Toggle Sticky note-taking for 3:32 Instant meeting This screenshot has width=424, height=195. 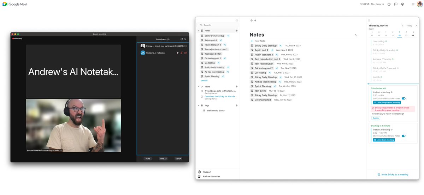tap(404, 136)
